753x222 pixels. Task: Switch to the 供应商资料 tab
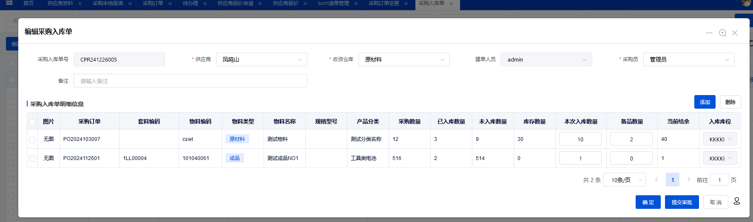(60, 3)
